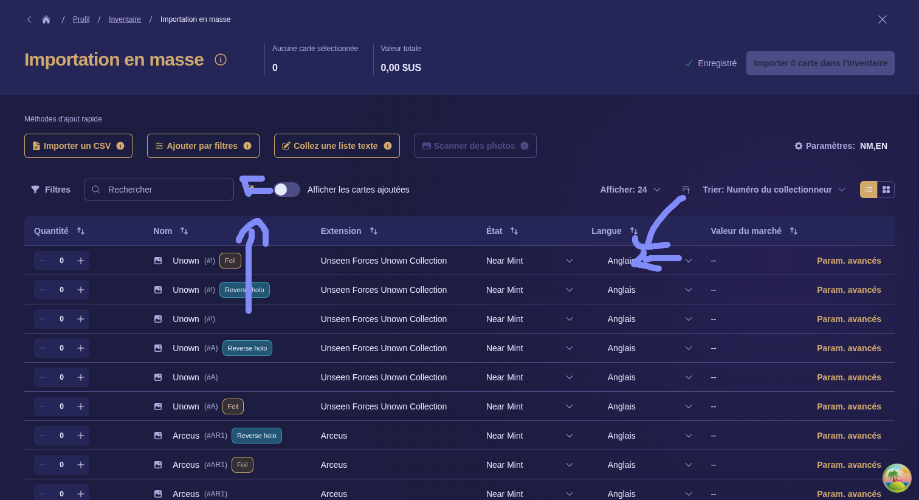This screenshot has width=919, height=500.
Task: Click sort arrows on Valeur du marché column
Action: (793, 231)
